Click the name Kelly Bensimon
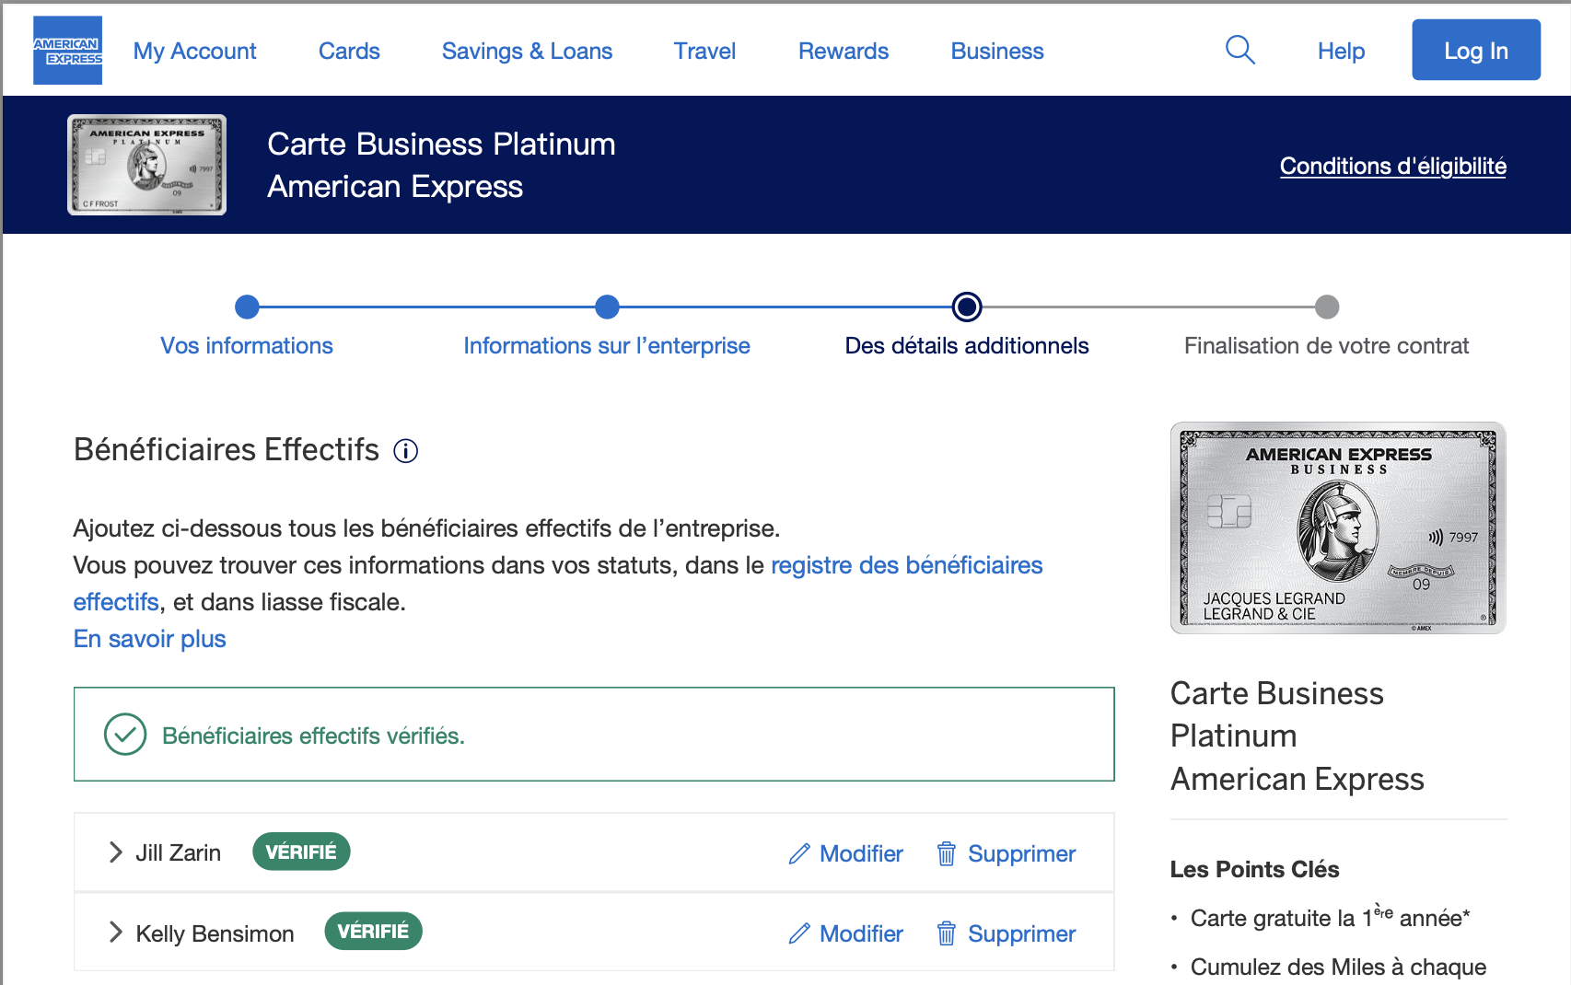The width and height of the screenshot is (1571, 985). coord(215,933)
